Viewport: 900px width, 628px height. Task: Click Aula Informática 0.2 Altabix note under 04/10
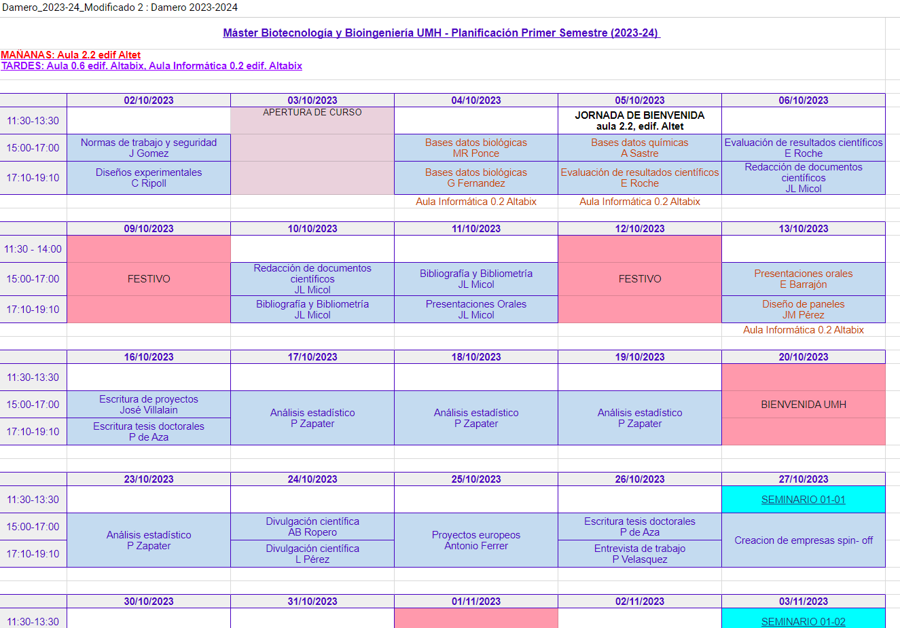coord(476,202)
